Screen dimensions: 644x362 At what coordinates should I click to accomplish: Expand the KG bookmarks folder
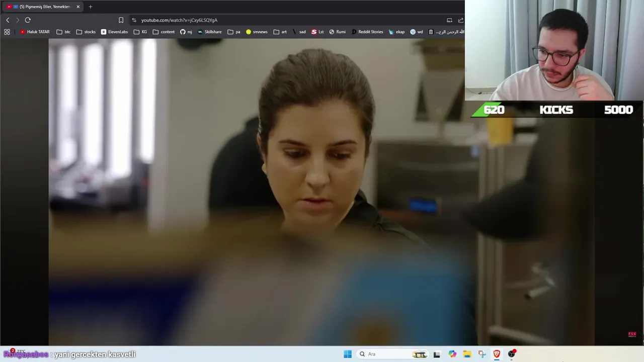[x=140, y=32]
